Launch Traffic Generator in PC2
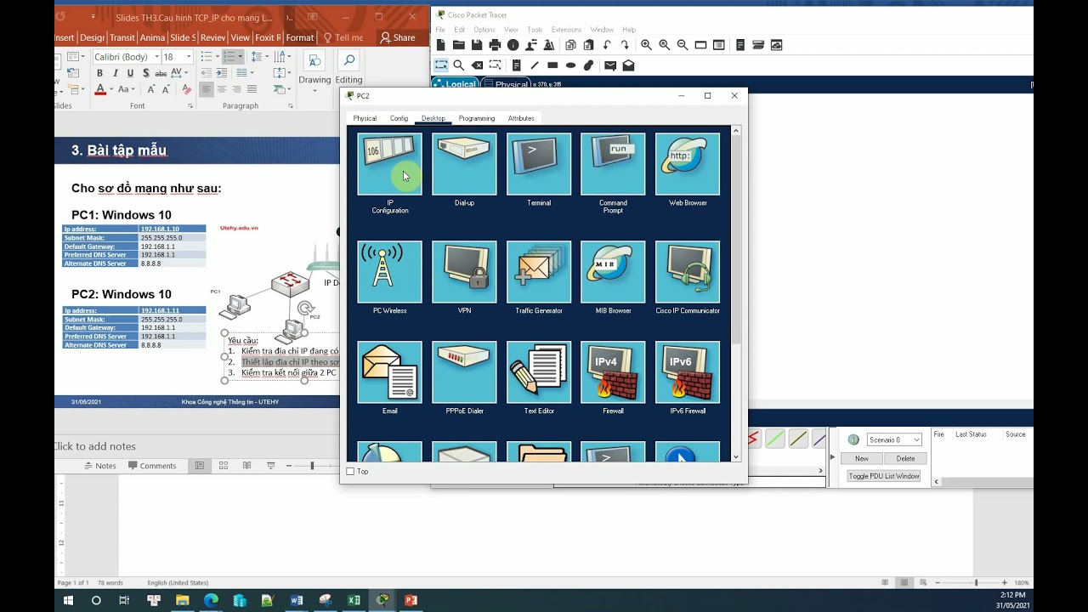 click(x=539, y=272)
